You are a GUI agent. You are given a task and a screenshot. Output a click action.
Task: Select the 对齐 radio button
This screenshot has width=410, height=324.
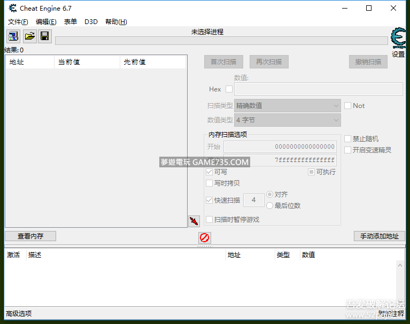(270, 195)
